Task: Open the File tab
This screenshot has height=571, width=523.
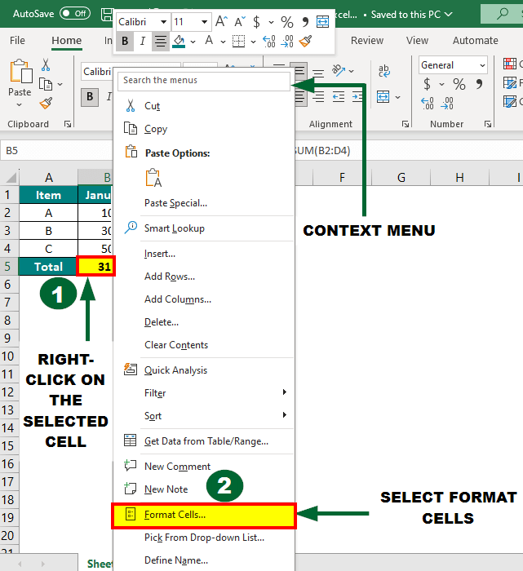Action: coord(17,41)
